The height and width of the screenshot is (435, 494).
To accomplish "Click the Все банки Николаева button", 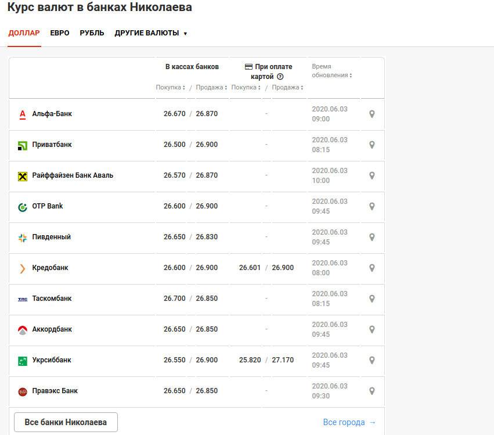I will [66, 422].
